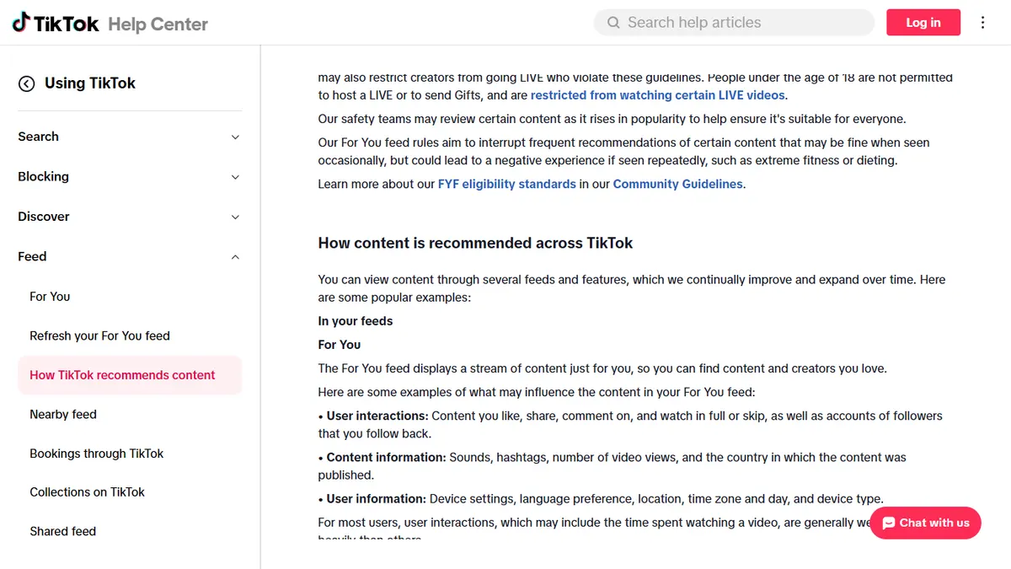Click the Search help articles field
This screenshot has height=569, width=1011.
coord(734,23)
